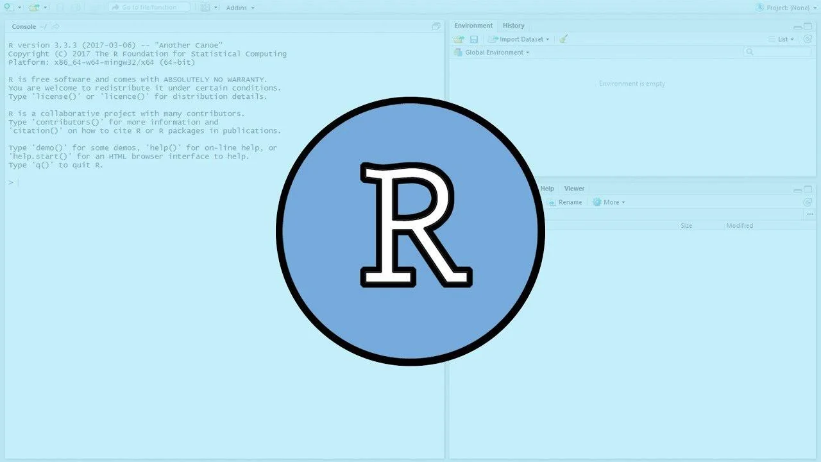Switch to the History tab
821x462 pixels.
(x=513, y=26)
